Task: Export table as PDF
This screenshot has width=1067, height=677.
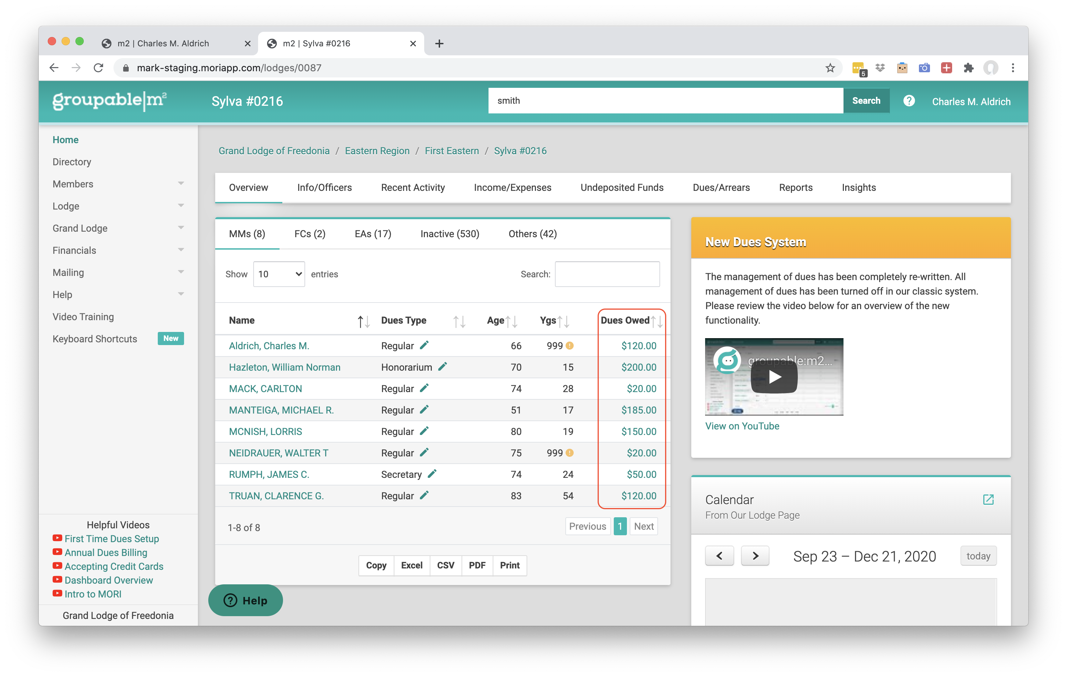Action: pyautogui.click(x=477, y=565)
